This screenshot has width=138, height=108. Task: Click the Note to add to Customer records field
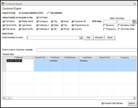point(86,50)
